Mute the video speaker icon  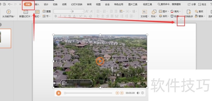pos(138,93)
